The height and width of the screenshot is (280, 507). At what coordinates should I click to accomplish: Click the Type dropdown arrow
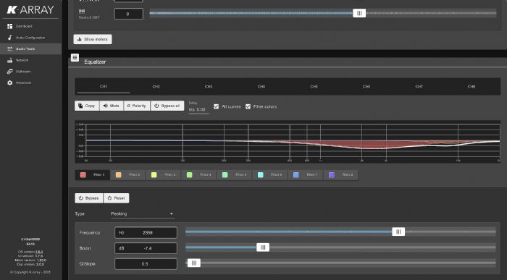[x=172, y=213]
